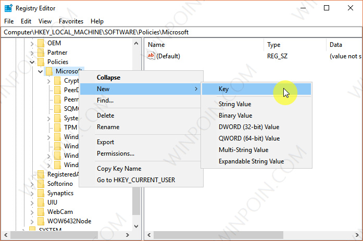
Task: Click the (Default) string value ab icon
Action: [151, 56]
